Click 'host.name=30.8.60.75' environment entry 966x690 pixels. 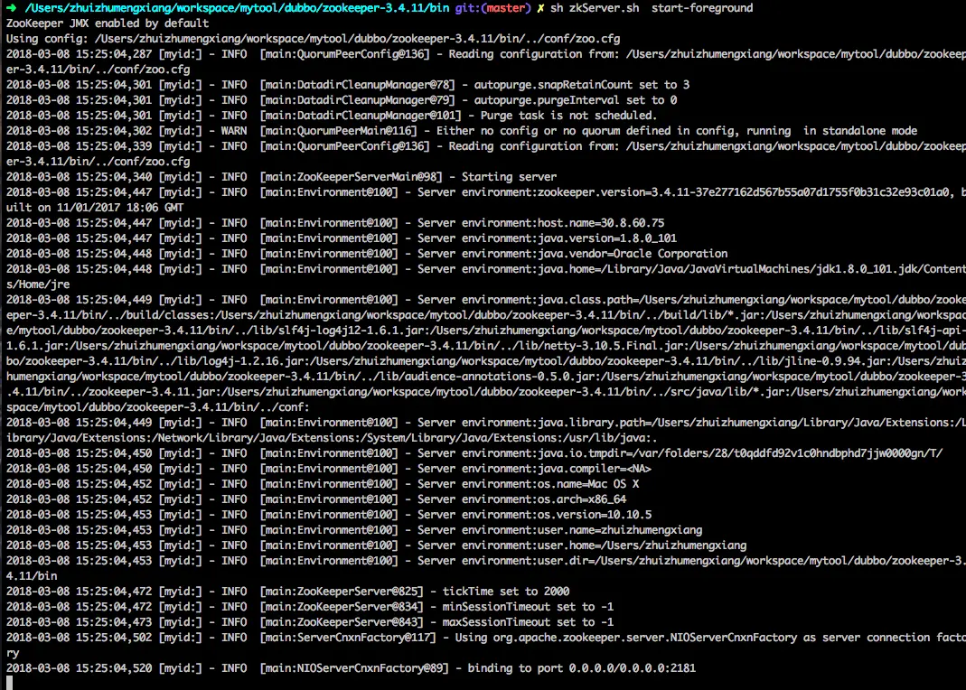click(x=601, y=223)
